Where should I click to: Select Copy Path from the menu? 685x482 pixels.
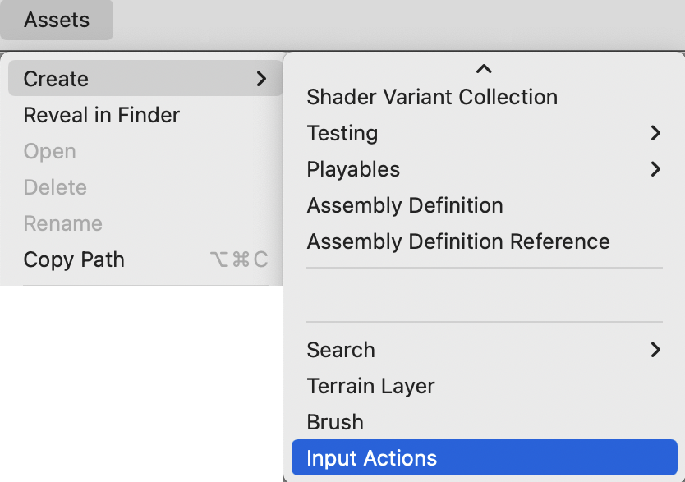point(74,259)
